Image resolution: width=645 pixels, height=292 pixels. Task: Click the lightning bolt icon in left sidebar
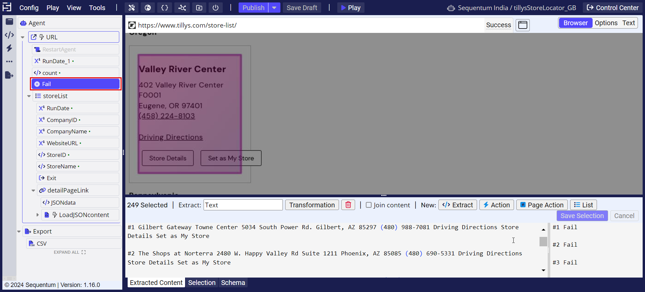(9, 48)
